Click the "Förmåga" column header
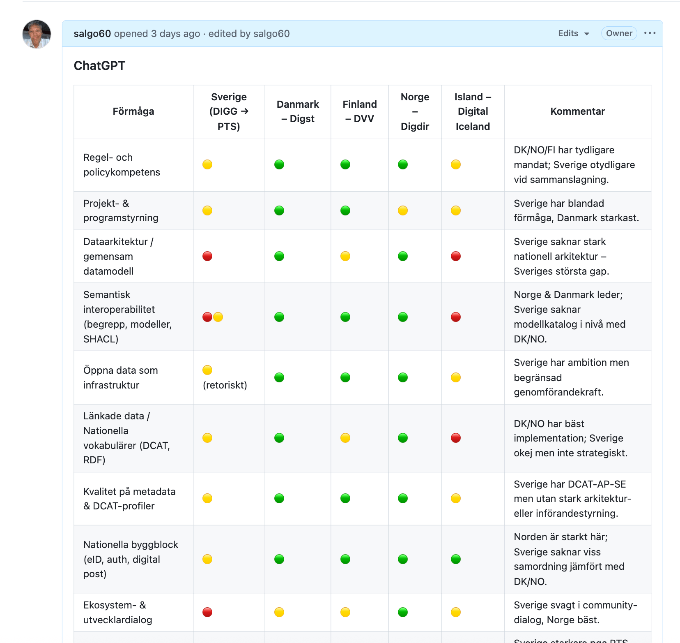Viewport: 680px width, 643px height. point(133,111)
